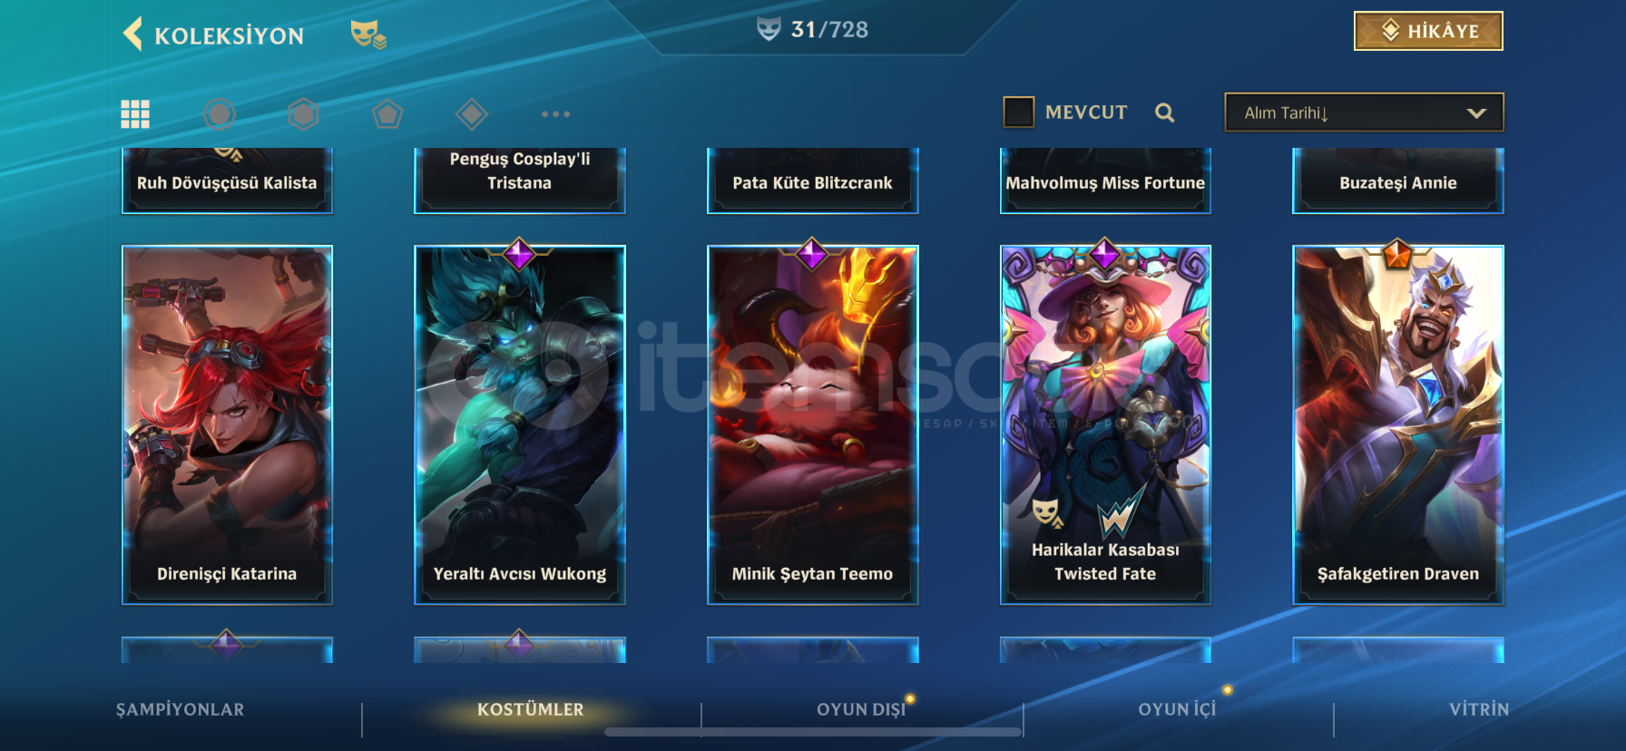The image size is (1626, 751).
Task: Open the mask and coins skin icon
Action: point(368,34)
